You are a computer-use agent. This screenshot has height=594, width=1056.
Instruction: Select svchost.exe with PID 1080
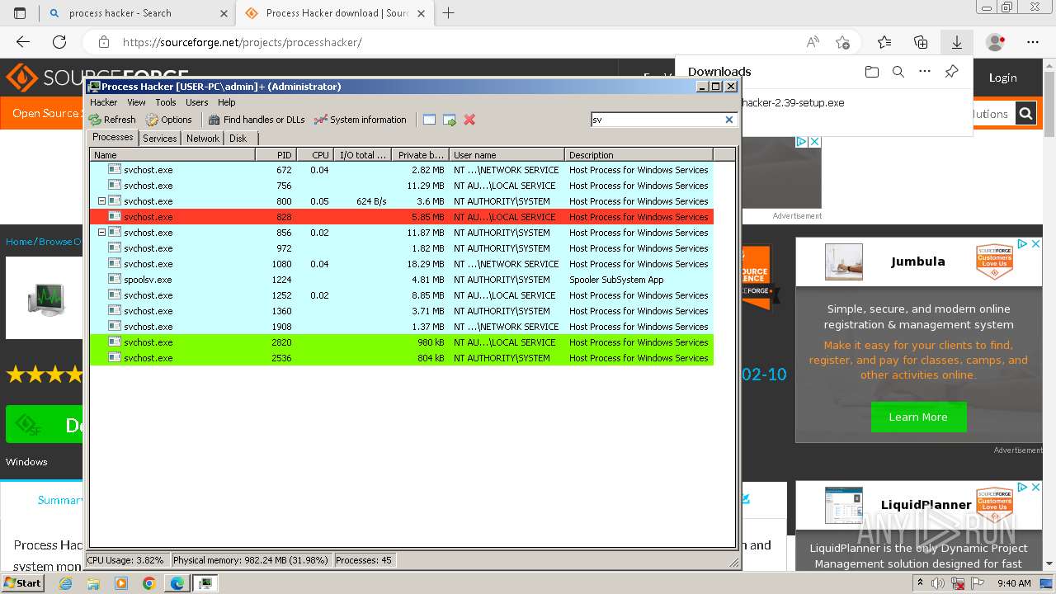tap(402, 264)
